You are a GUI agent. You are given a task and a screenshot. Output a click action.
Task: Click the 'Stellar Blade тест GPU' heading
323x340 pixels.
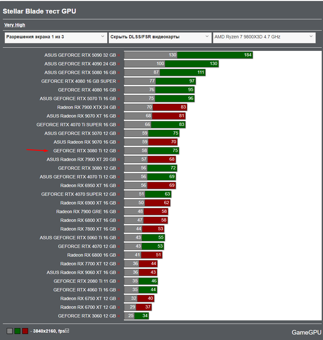click(x=40, y=11)
